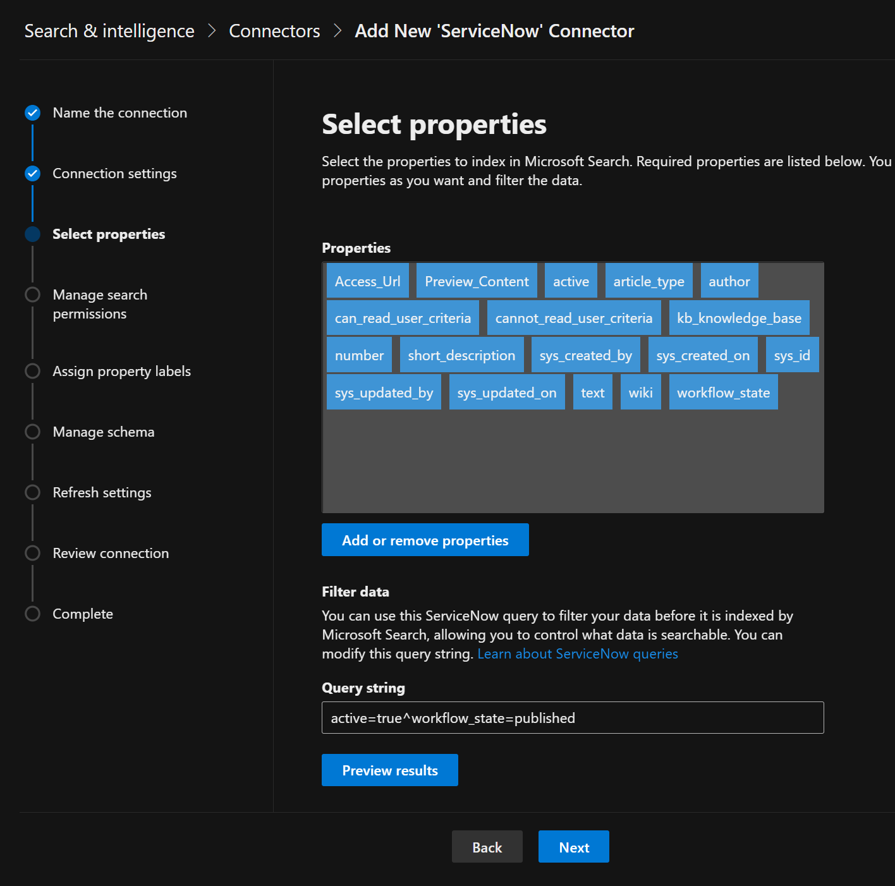Select the sys_created_by property chip

tap(585, 355)
